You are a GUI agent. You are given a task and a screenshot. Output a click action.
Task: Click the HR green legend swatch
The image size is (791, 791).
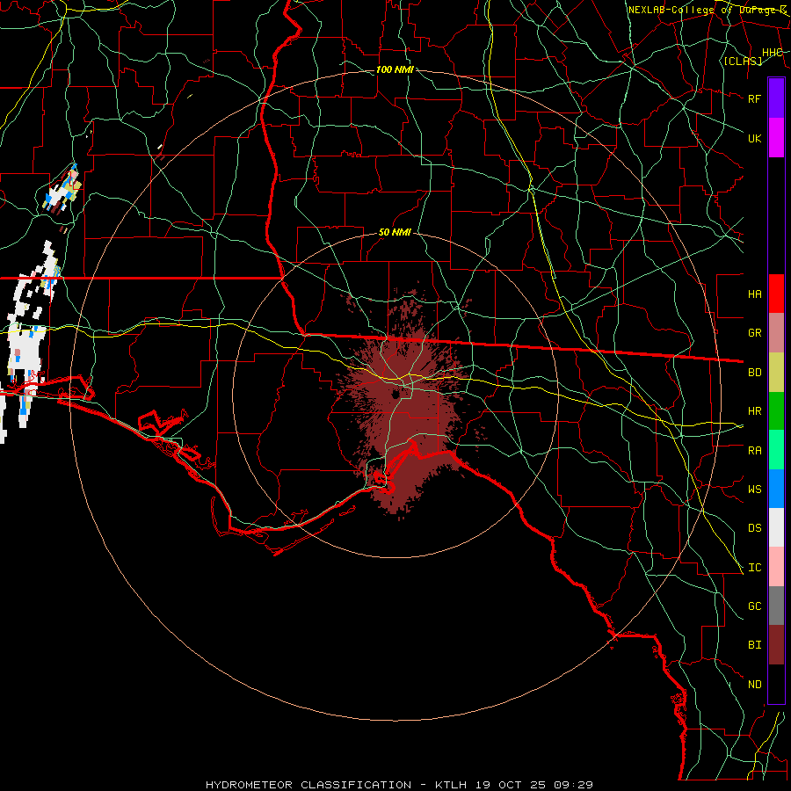coord(776,411)
